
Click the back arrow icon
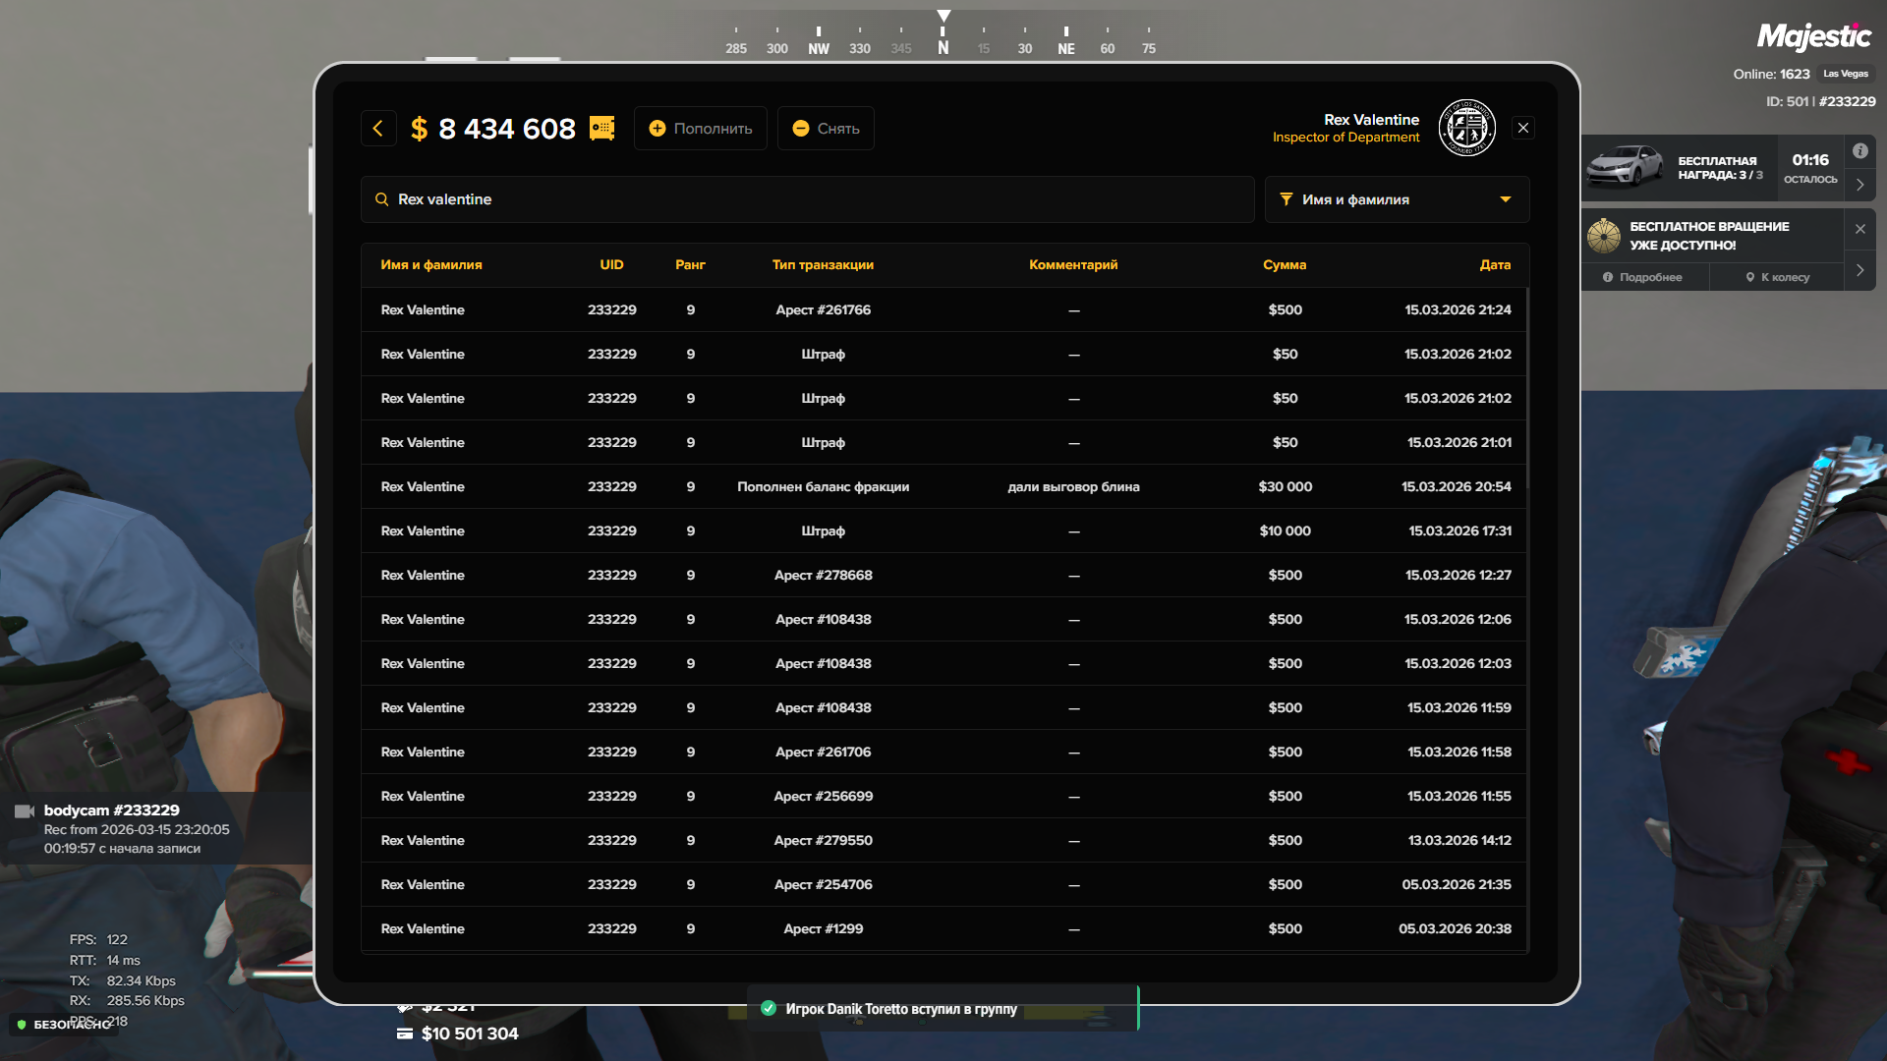click(x=377, y=129)
